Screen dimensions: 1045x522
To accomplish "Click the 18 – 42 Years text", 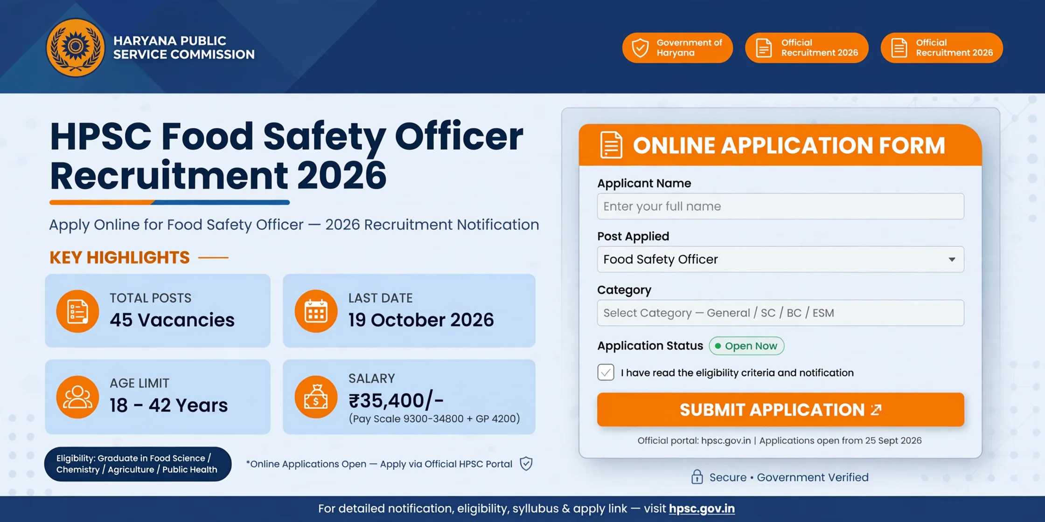I will pos(168,405).
